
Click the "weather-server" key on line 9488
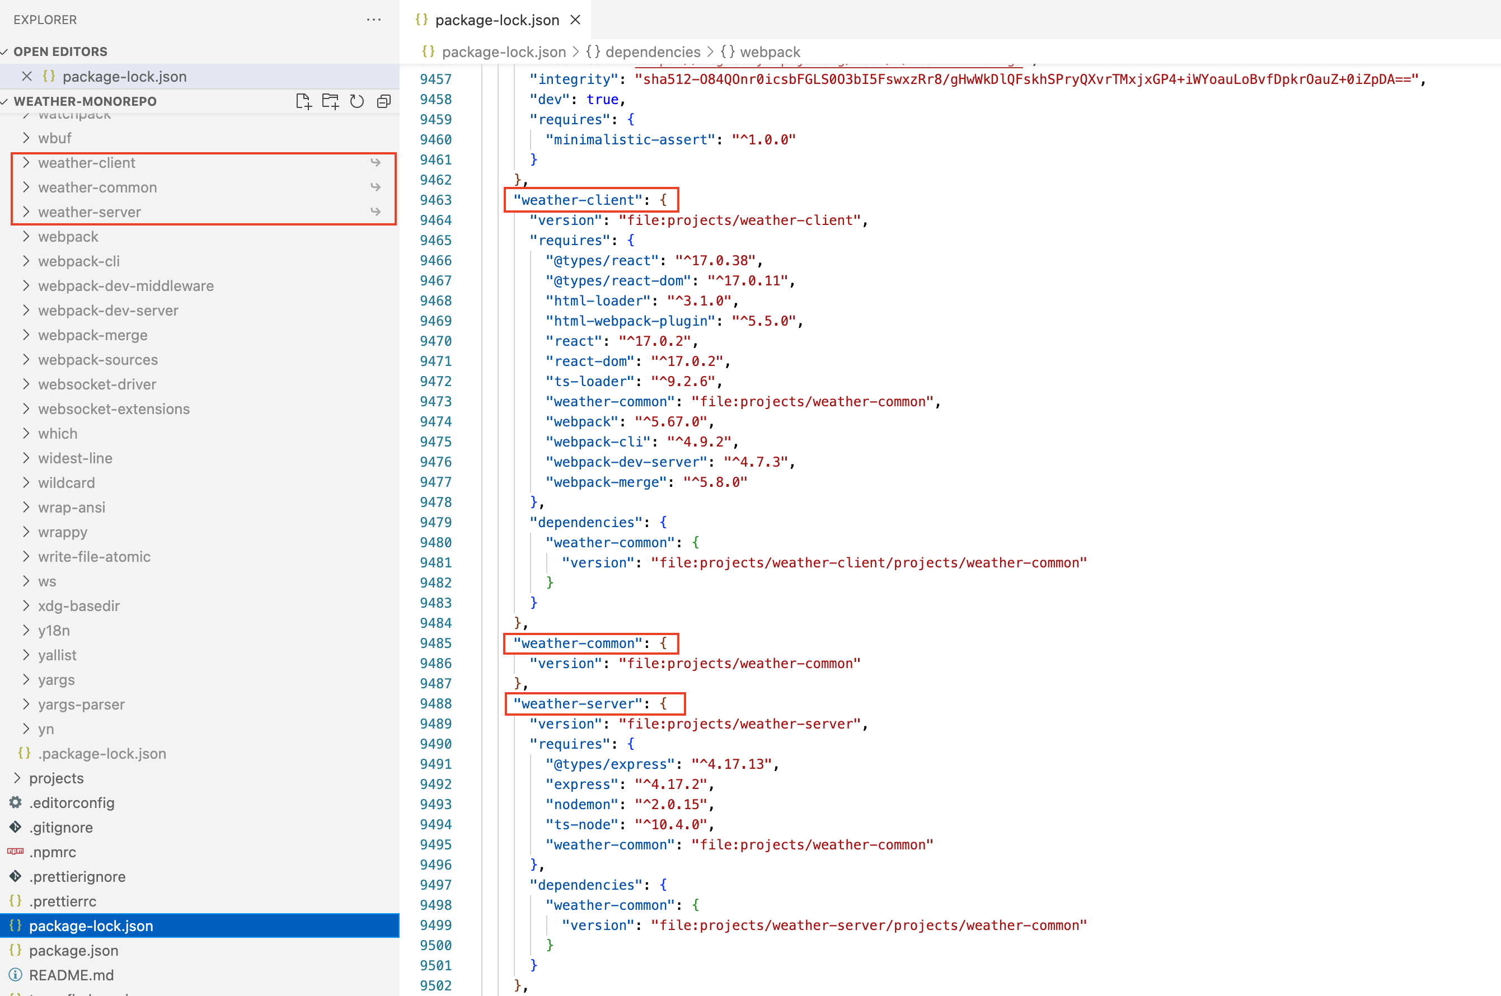[578, 704]
